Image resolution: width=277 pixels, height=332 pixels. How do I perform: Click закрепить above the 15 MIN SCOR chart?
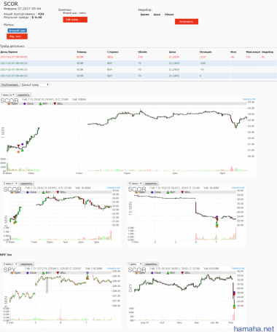pos(151,183)
